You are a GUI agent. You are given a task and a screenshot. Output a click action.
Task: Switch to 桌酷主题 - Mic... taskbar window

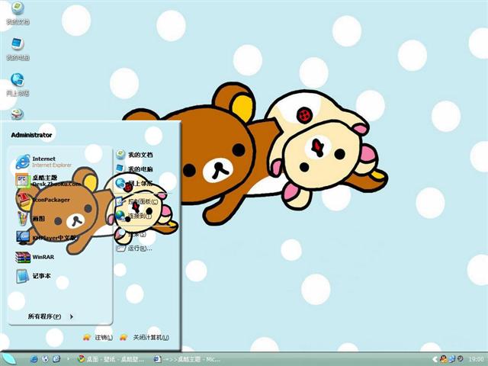[188, 359]
